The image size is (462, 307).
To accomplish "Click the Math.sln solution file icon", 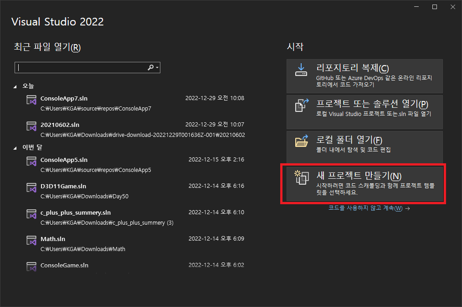I will (x=31, y=241).
